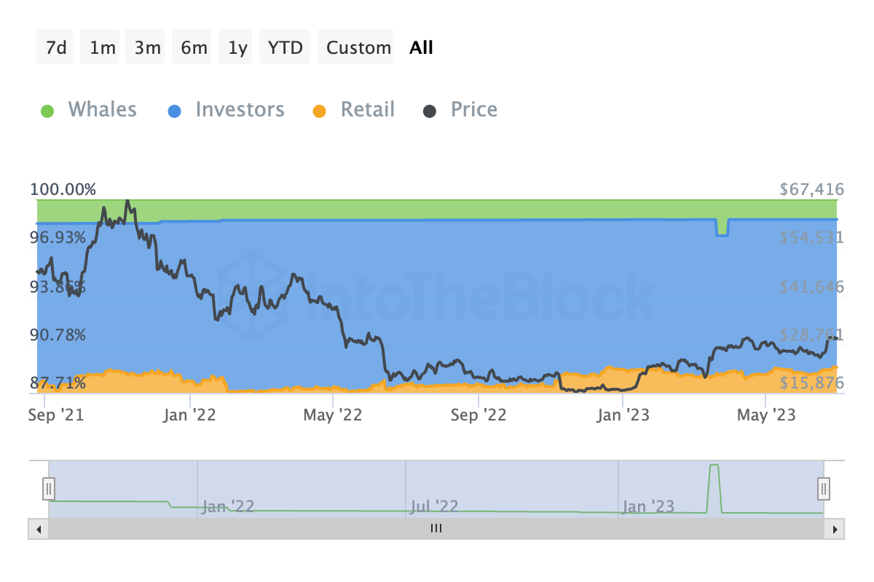Click the scrollbar right arrow

click(835, 529)
